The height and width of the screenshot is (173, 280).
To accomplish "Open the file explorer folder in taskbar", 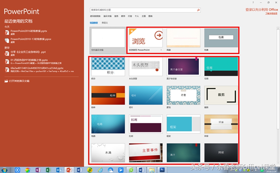I will (x=152, y=170).
